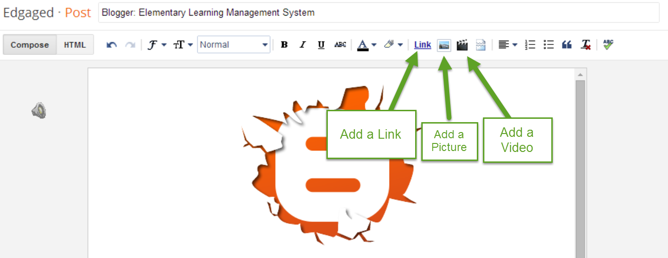
Task: Open the text alignment dropdown
Action: (x=508, y=45)
